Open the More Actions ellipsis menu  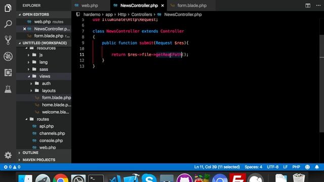click(x=318, y=6)
